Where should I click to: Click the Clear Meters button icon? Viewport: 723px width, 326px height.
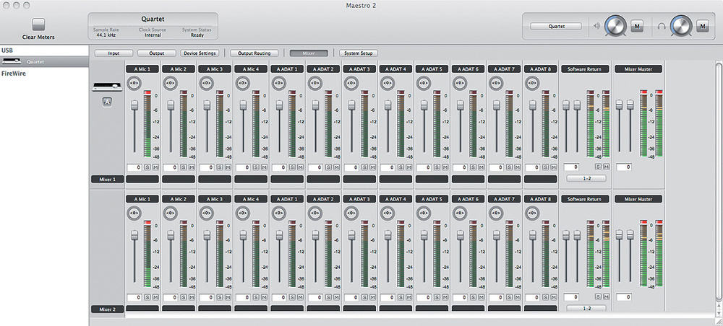[38, 25]
